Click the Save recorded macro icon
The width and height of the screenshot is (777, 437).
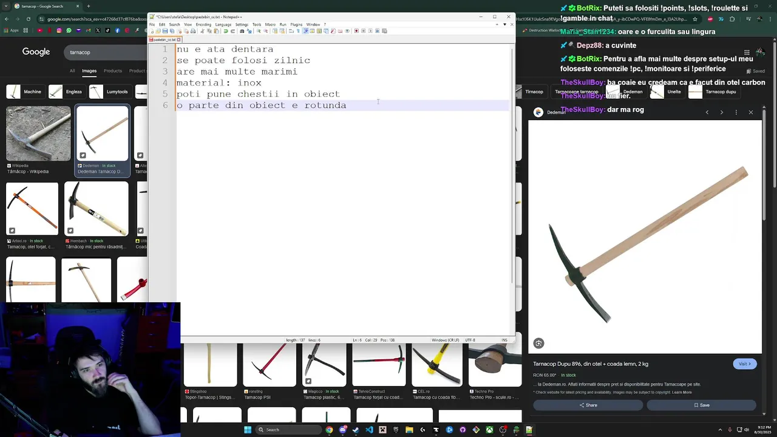[384, 30]
